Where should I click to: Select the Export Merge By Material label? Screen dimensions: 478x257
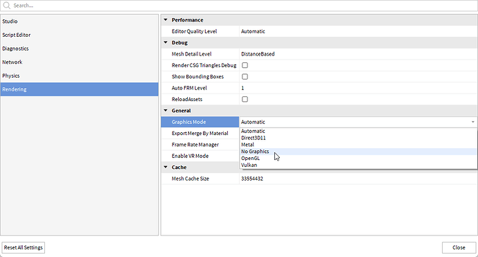coord(200,133)
